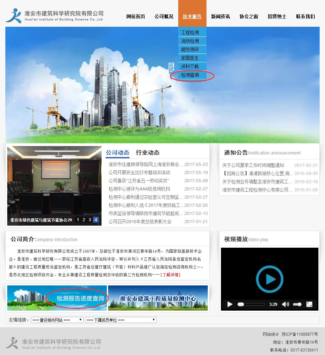This screenshot has height=355, width=325.
Task: Enter fullscreen mode on the video player
Action: 309,304
